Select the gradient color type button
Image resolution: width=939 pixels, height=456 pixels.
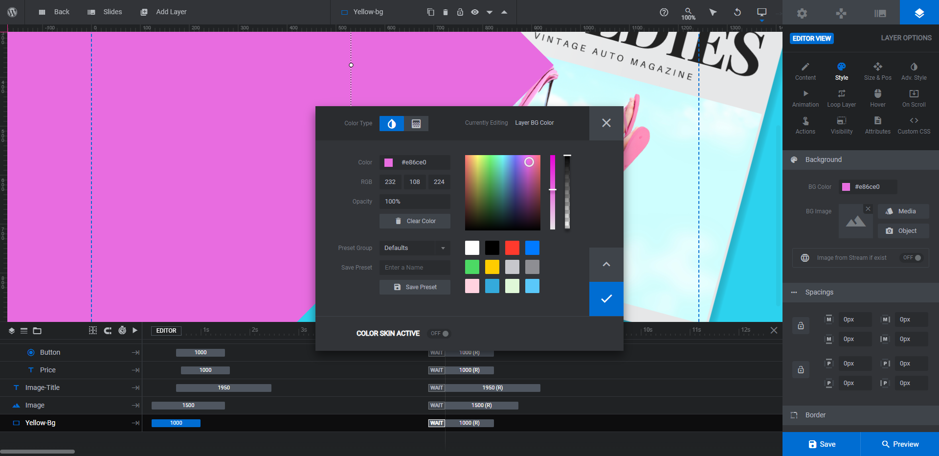416,124
